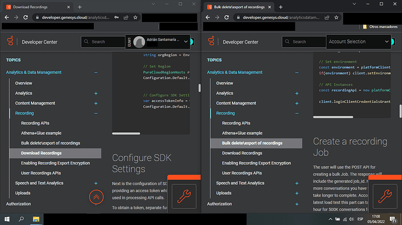Show hidden system tray icons

point(330,219)
